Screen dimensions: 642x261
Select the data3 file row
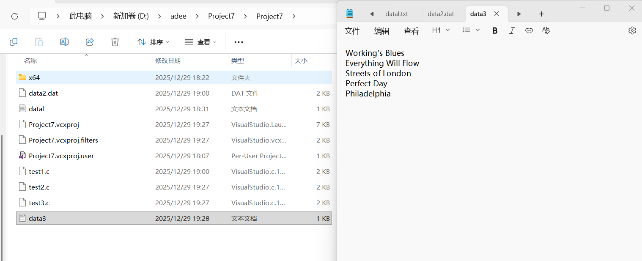click(x=174, y=218)
